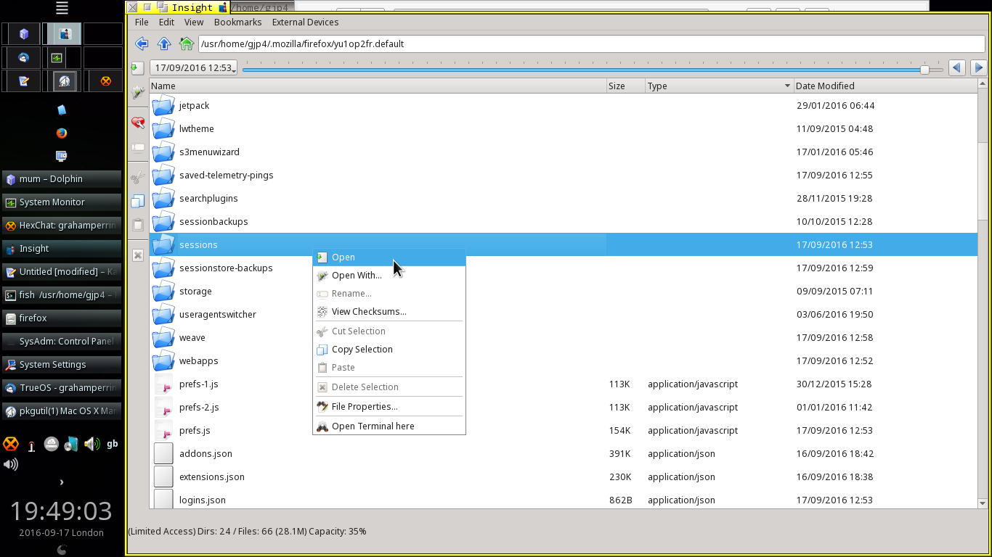Click the gb keyboard layout indicator
The height and width of the screenshot is (557, 992).
coord(113,444)
